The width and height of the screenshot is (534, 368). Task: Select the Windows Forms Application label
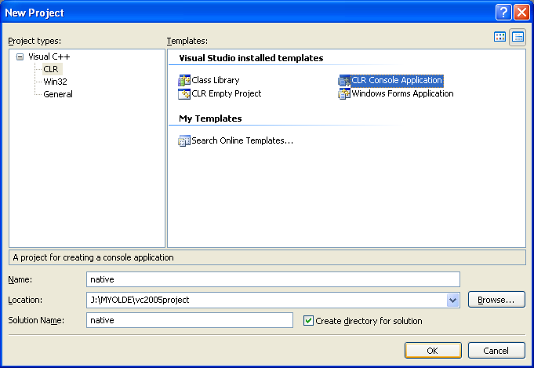(x=402, y=93)
